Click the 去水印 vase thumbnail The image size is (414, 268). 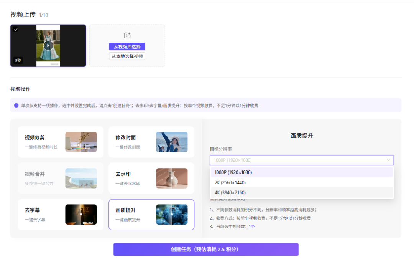[172, 178]
